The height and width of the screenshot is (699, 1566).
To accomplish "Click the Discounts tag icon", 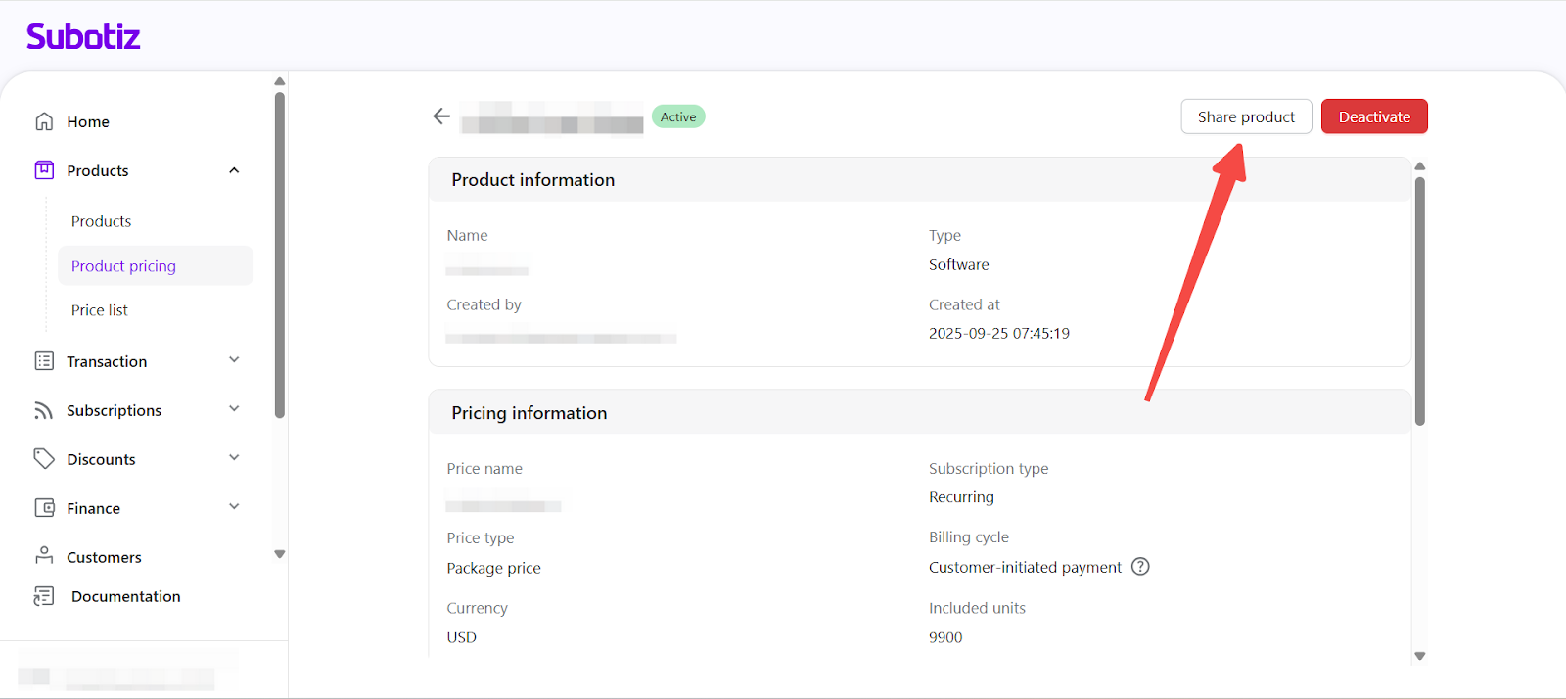I will pyautogui.click(x=44, y=458).
